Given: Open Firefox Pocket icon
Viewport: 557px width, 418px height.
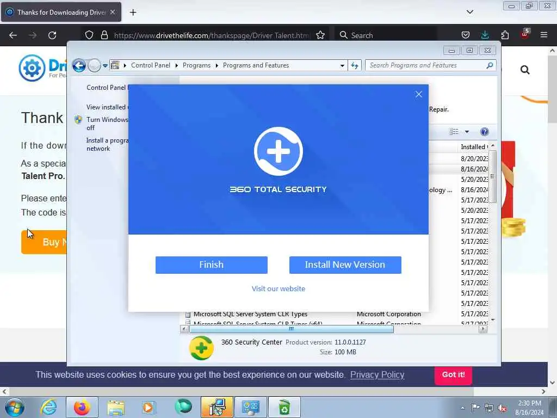Looking at the screenshot, I should [466, 35].
